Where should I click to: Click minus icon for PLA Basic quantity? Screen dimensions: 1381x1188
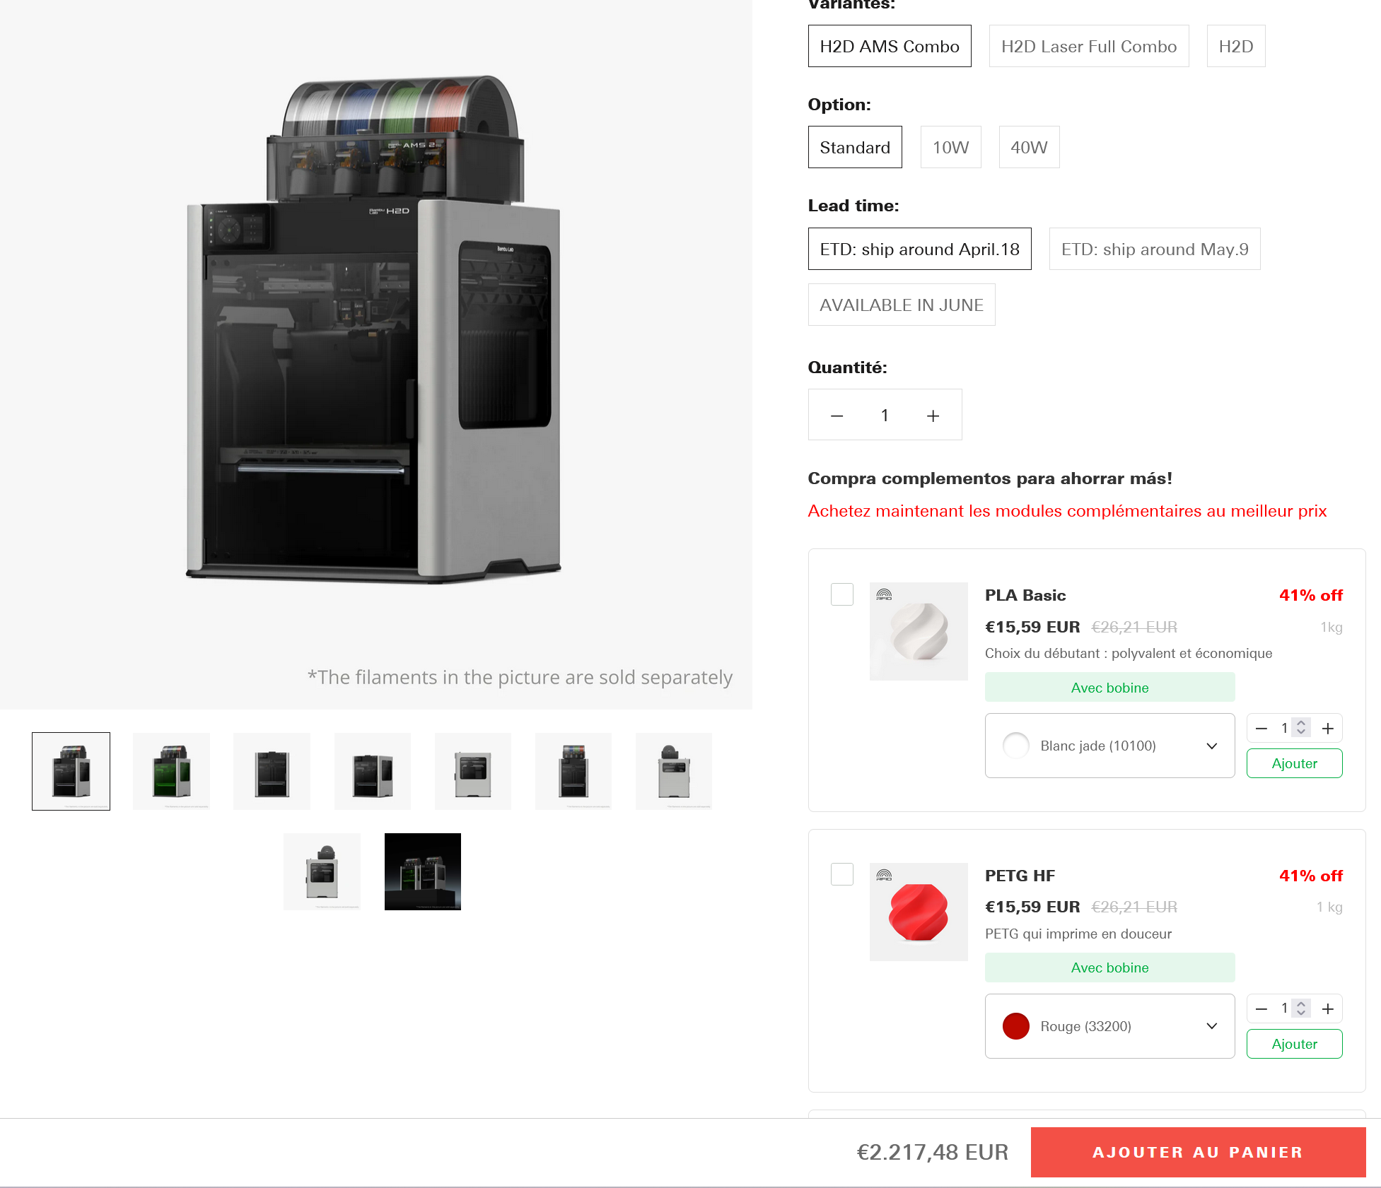tap(1261, 728)
